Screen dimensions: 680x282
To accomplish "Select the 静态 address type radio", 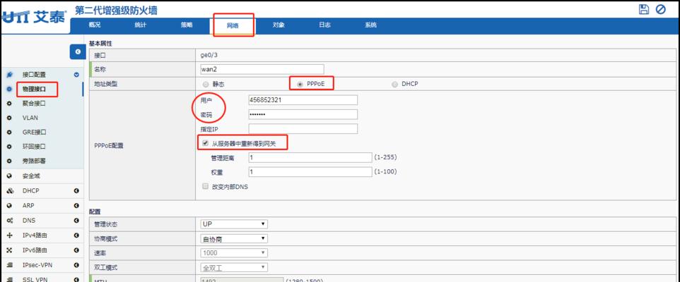I will click(206, 84).
